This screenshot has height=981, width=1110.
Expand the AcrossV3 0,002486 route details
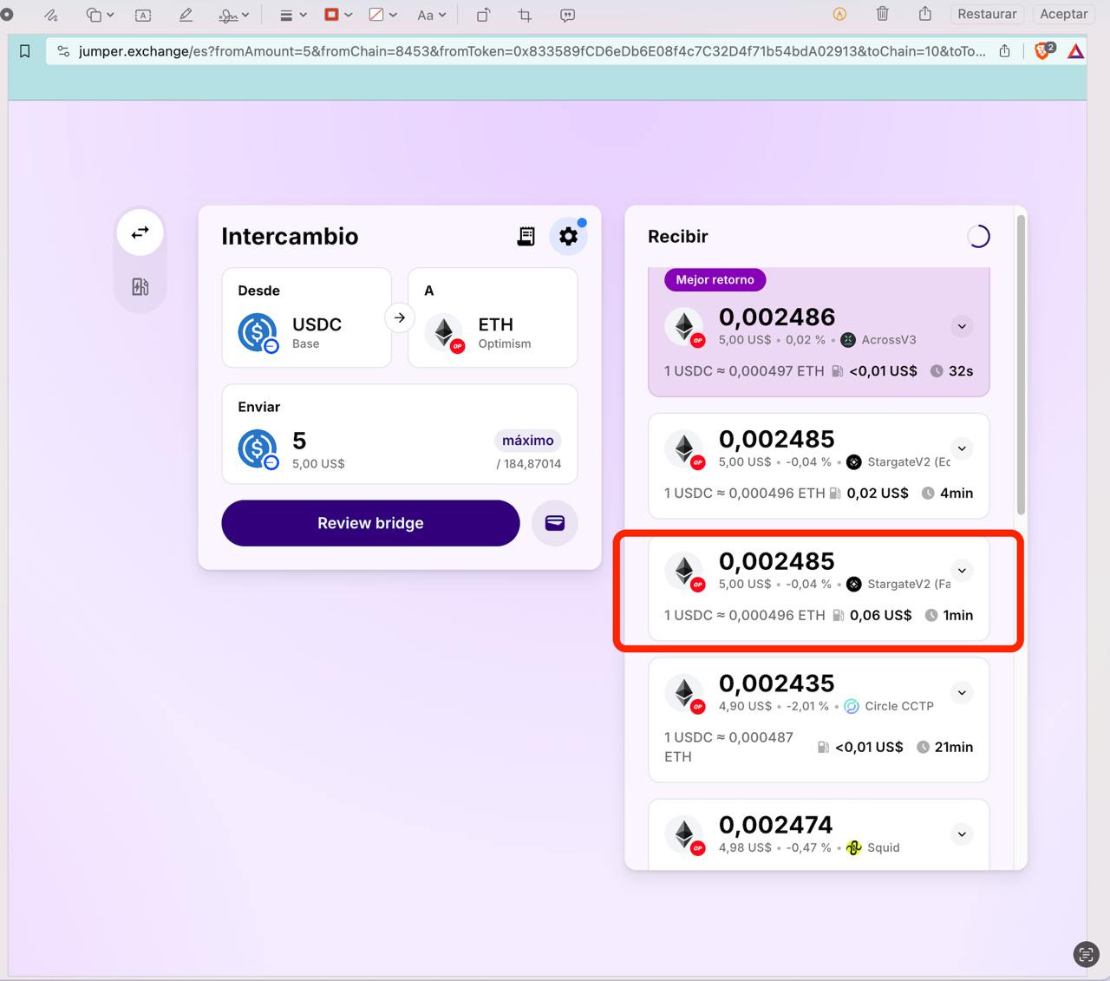point(962,327)
